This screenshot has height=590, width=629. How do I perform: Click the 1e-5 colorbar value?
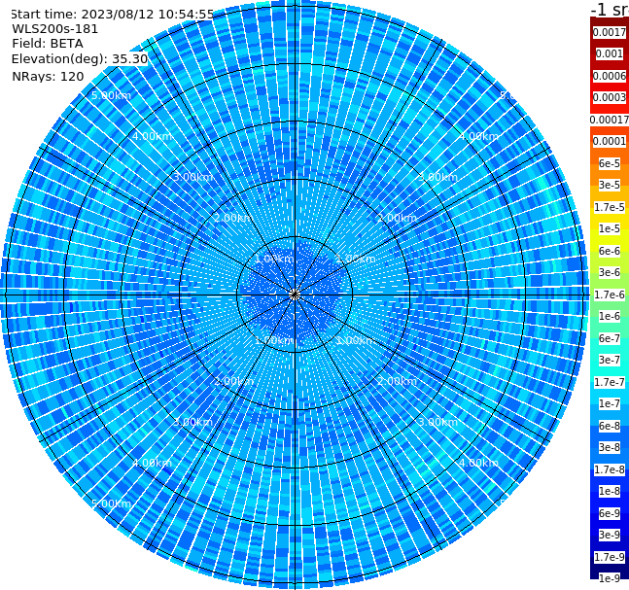(x=610, y=228)
